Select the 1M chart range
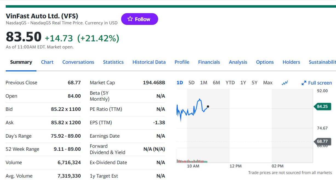This screenshot has height=191, width=336. pos(204,83)
